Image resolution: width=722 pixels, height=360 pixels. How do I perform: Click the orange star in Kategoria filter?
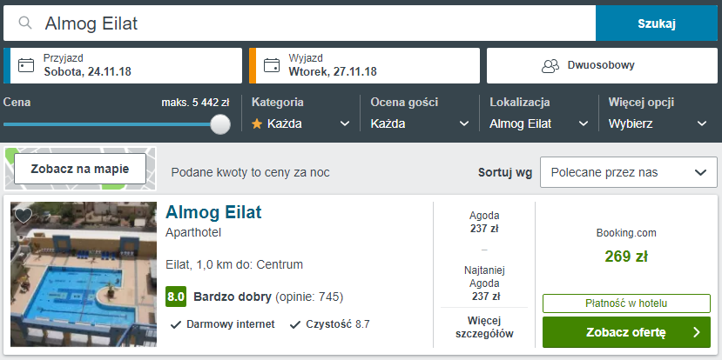tap(257, 123)
